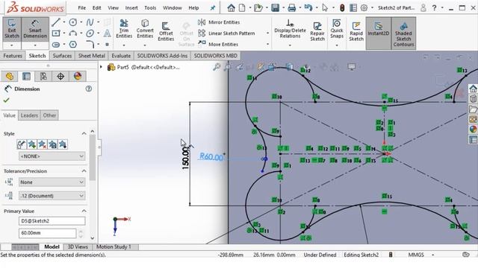Screen dimensions: 478x268
Task: Click the Options gear icon
Action: click(x=364, y=8)
